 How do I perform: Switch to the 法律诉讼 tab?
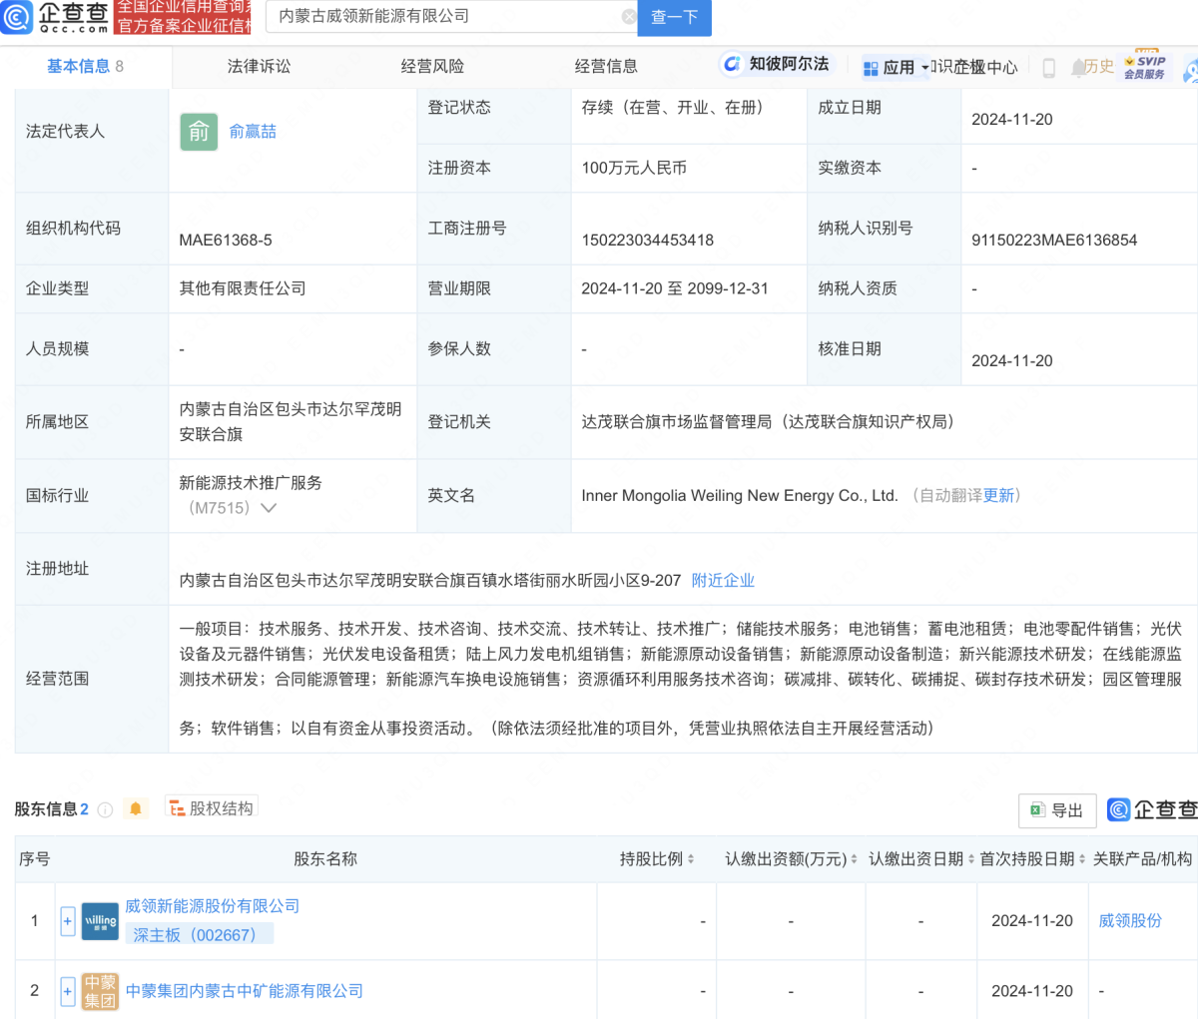point(260,66)
